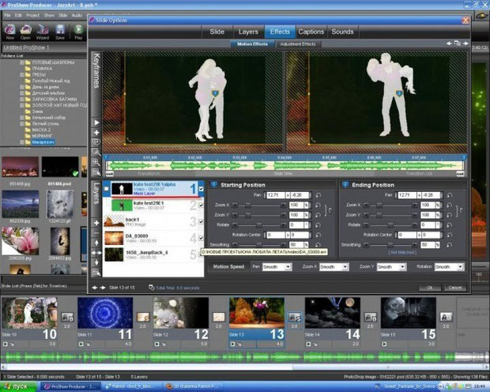Open the Audio menu
The height and width of the screenshot is (392, 490).
click(x=77, y=15)
